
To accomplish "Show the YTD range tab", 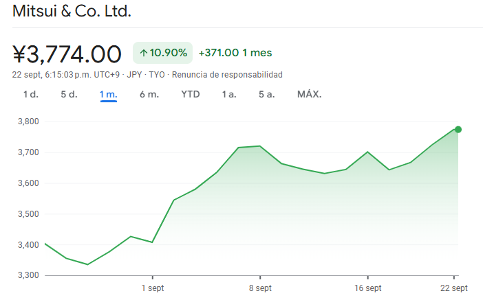I will (191, 94).
